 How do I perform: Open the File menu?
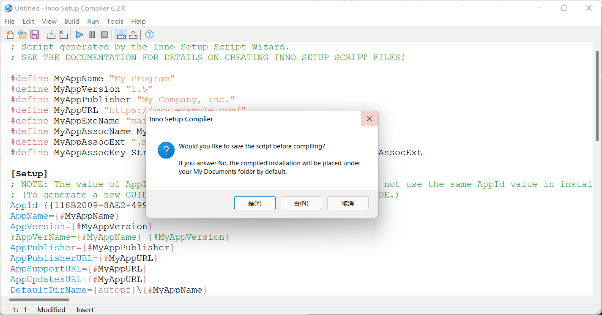pos(9,21)
